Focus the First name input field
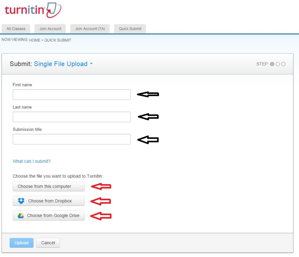Screen dimensions: 299x257 coord(72,95)
